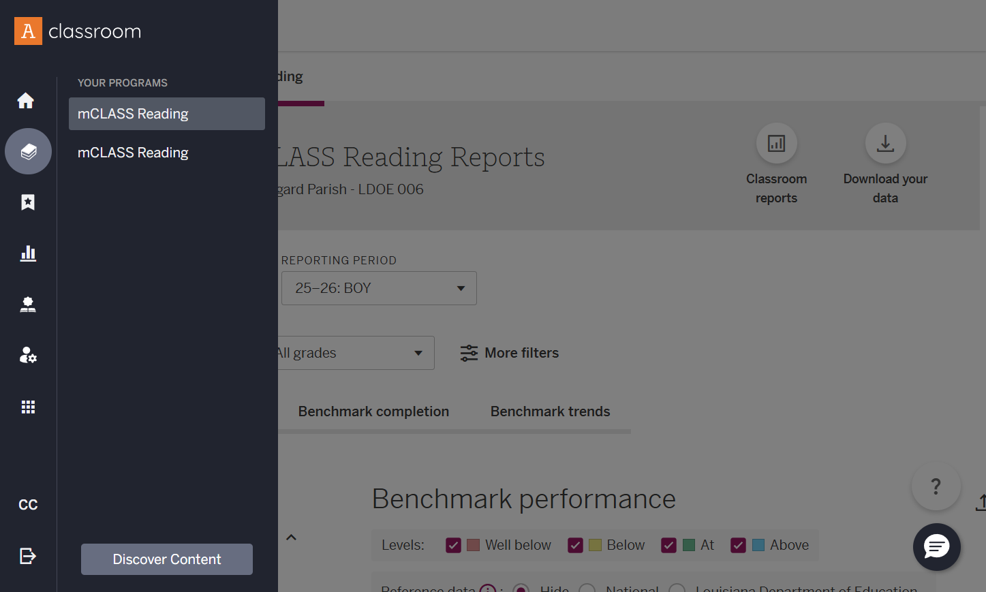986x592 pixels.
Task: Uncheck the Below level checkbox
Action: [x=575, y=545]
